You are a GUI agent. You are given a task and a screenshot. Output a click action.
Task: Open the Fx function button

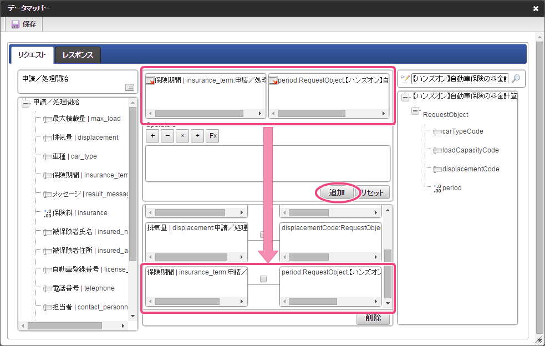(213, 136)
